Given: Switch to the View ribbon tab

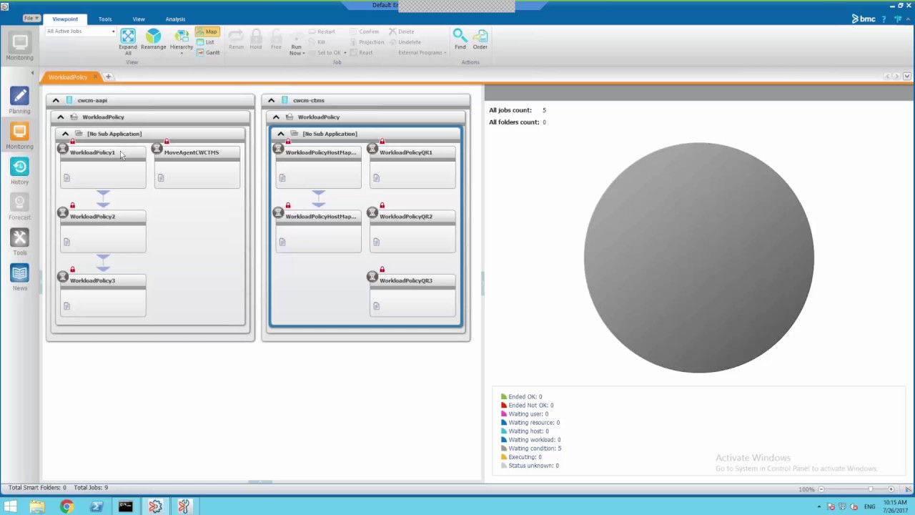Looking at the screenshot, I should point(139,19).
